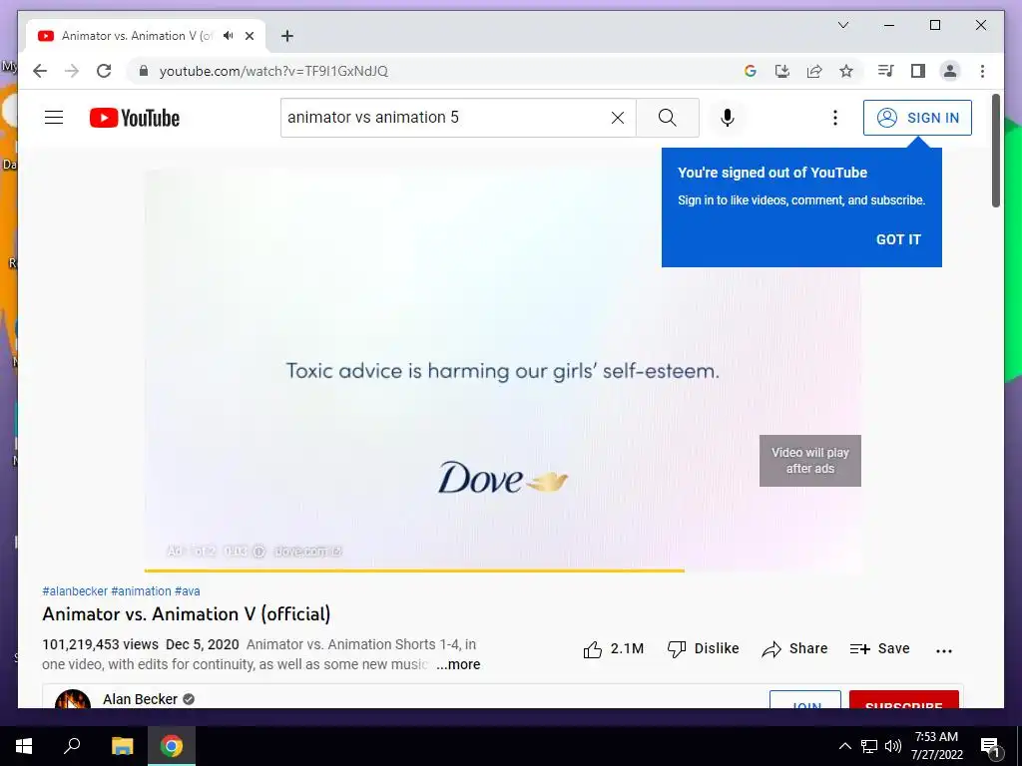The width and height of the screenshot is (1022, 766).
Task: Open File Explorer from the taskbar
Action: [x=122, y=746]
